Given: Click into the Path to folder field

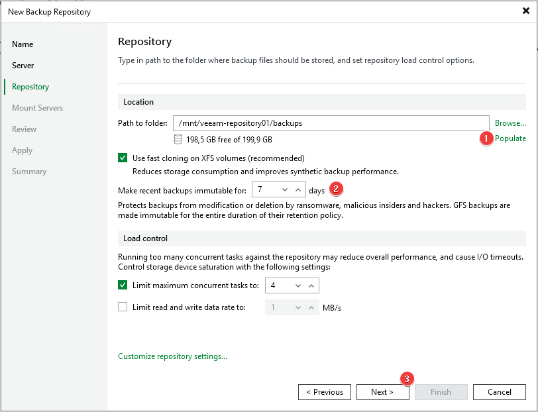Looking at the screenshot, I should coord(330,123).
